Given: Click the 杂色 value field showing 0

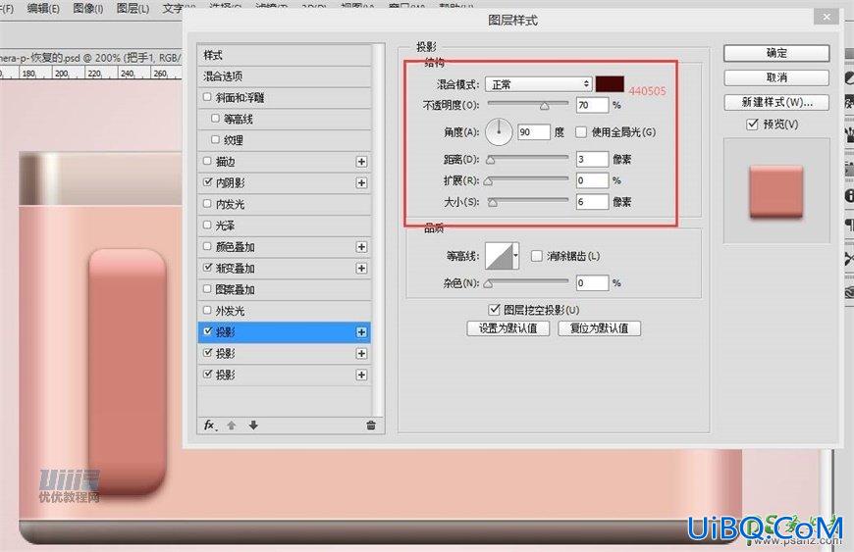Looking at the screenshot, I should [592, 282].
